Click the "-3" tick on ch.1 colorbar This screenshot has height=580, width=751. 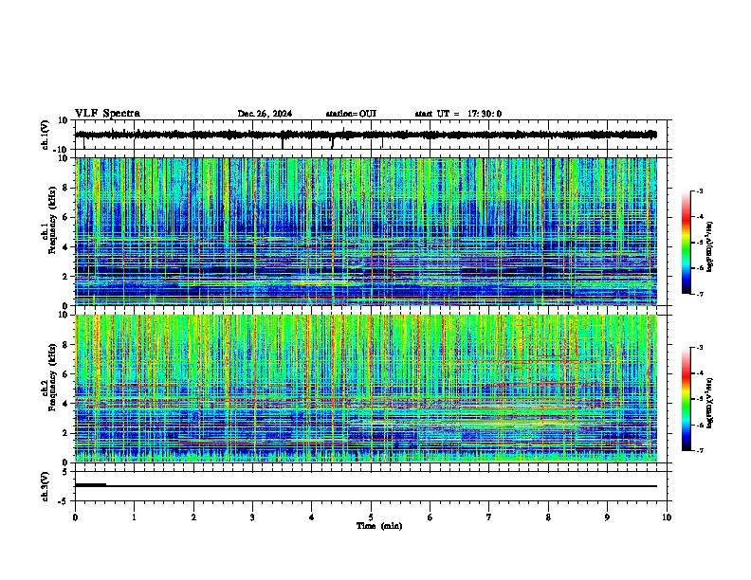(699, 190)
